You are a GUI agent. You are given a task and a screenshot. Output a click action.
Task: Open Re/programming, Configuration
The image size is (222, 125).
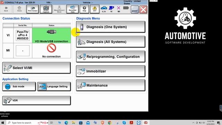click(111, 57)
